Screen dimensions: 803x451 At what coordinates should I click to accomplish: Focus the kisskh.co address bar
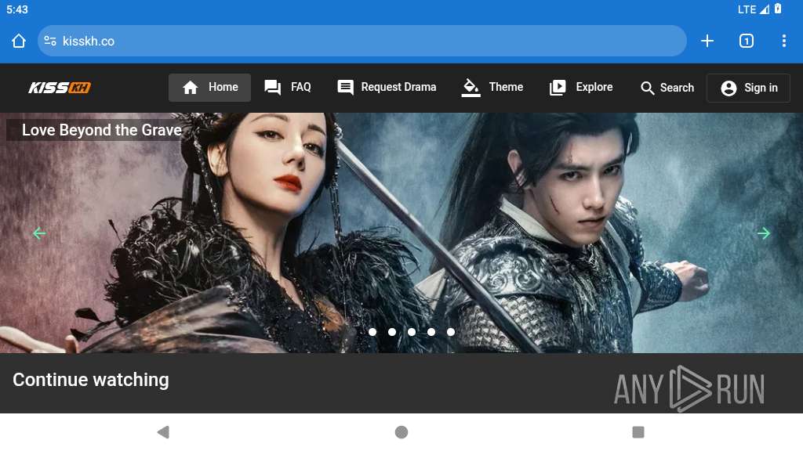coord(362,41)
